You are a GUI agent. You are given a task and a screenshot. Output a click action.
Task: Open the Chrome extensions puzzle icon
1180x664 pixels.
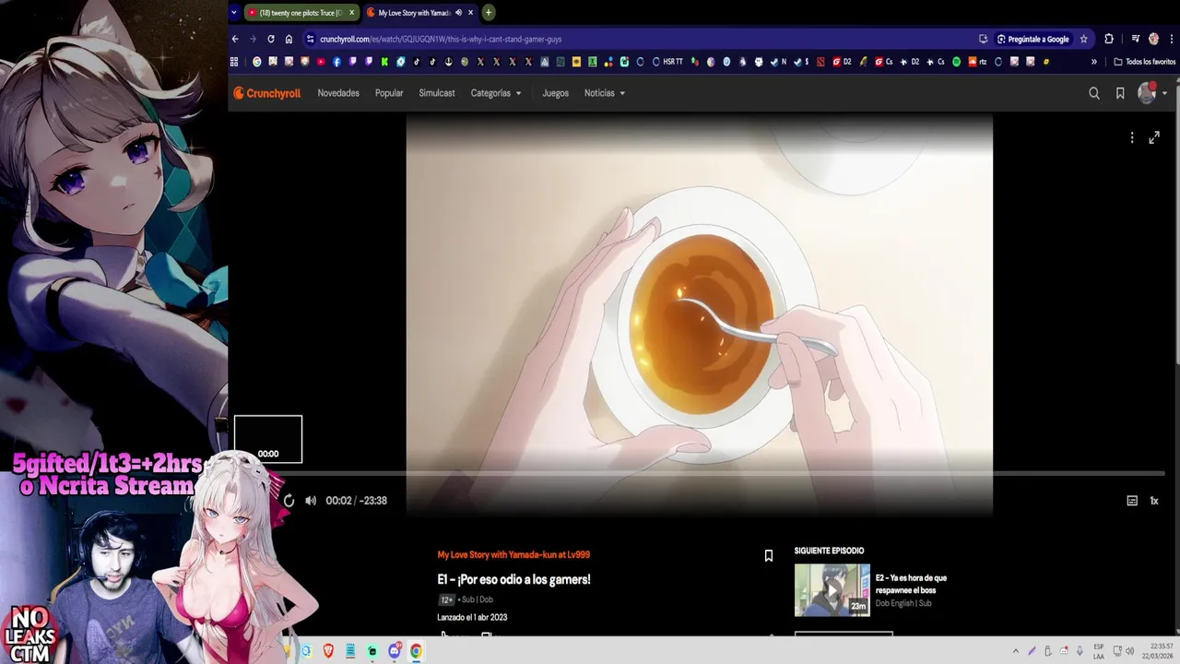[x=1109, y=39]
